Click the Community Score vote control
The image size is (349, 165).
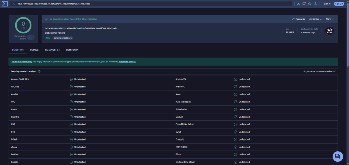pos(30,37)
